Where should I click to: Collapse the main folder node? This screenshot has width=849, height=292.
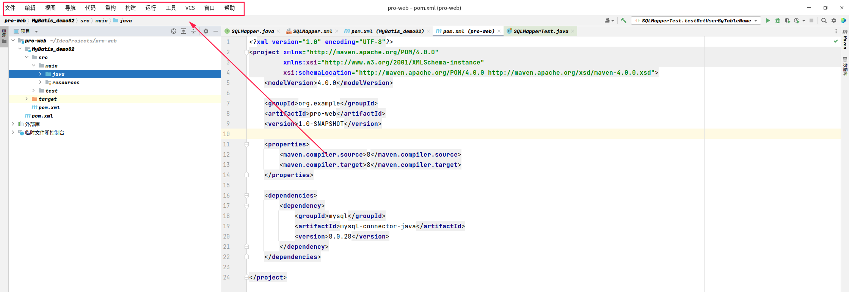coord(34,66)
